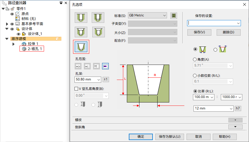This screenshot has width=249, height=142.
Task: Click the 2-锥孔 1 feature icon
Action: click(24, 49)
